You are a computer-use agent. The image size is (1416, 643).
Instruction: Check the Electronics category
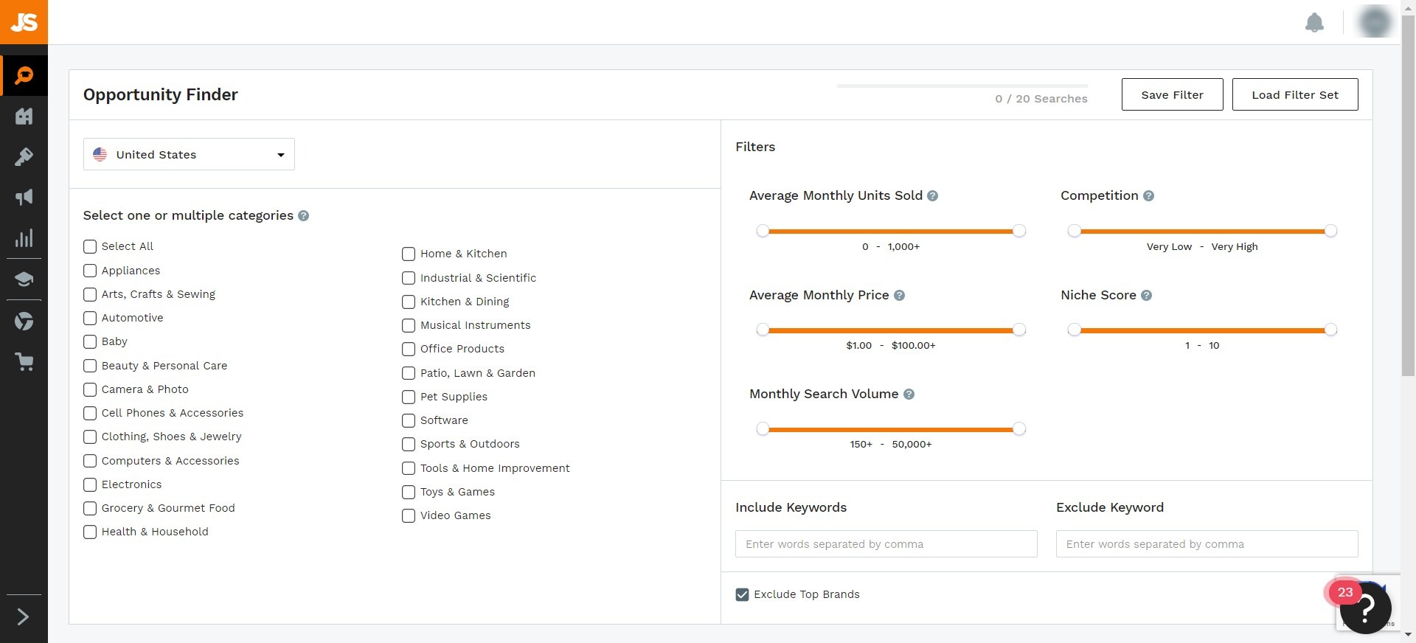[90, 484]
